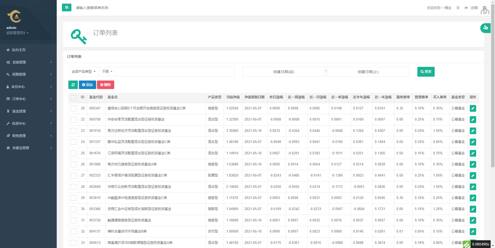The width and height of the screenshot is (495, 248).
Task: Select checkbox for fund 002333 row
Action: [73, 176]
